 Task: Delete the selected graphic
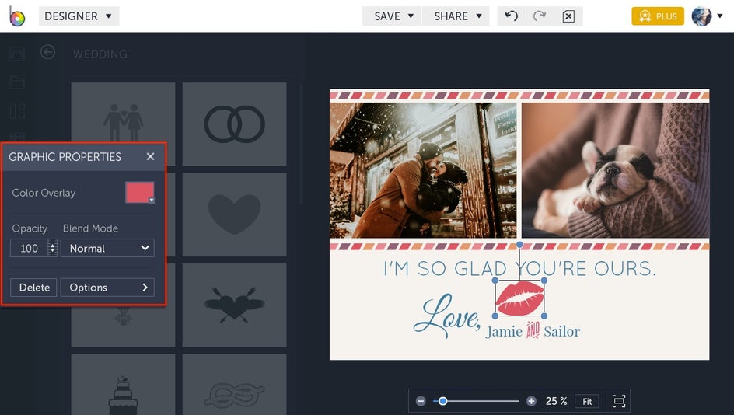click(x=33, y=288)
